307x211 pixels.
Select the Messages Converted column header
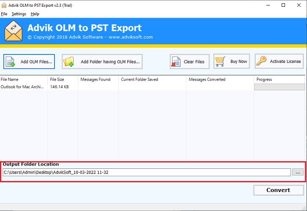pos(220,79)
